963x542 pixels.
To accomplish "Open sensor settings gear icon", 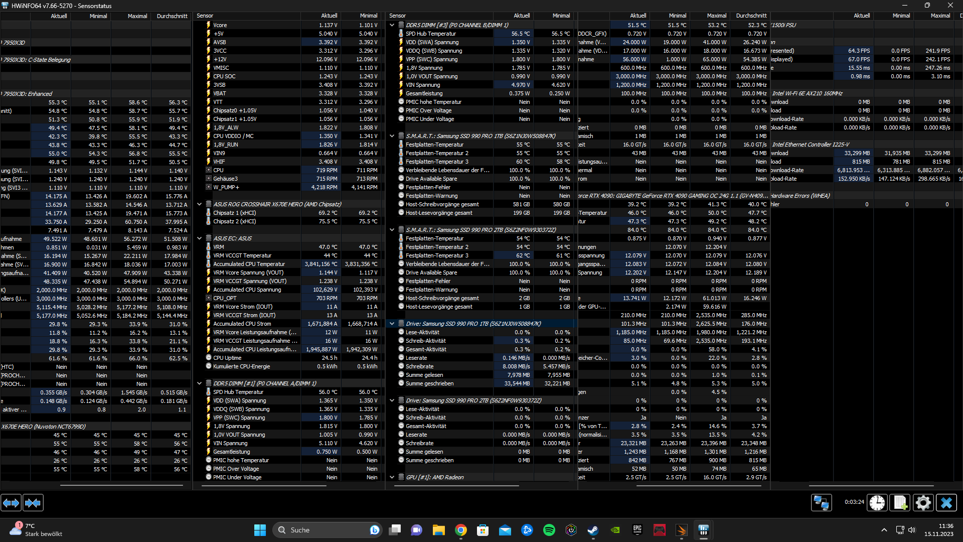I will [923, 502].
